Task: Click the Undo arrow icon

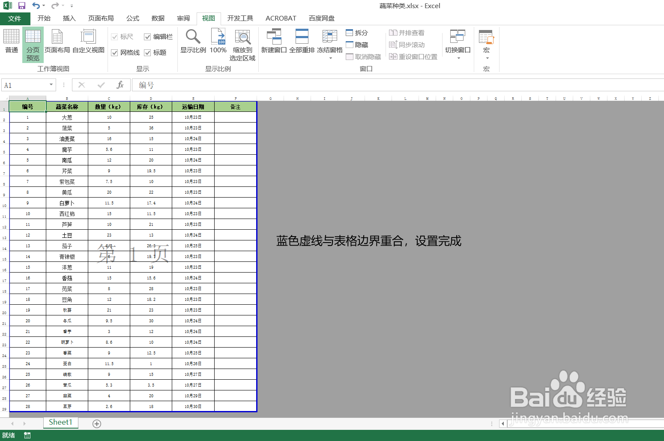Action: point(36,6)
